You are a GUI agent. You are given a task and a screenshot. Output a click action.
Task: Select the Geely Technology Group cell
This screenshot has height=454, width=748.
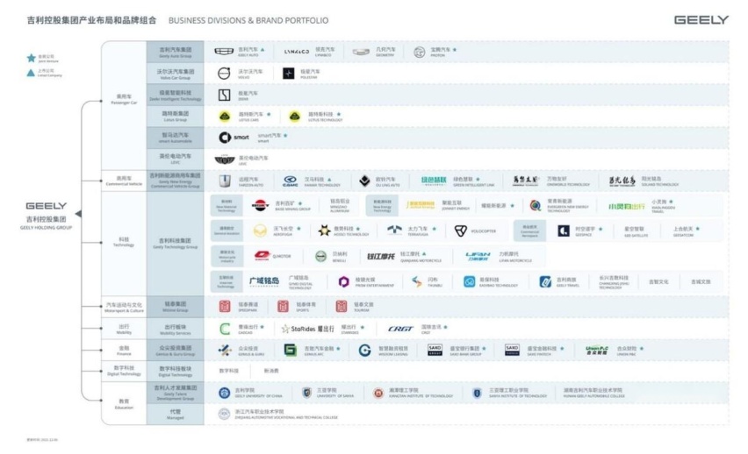pos(175,244)
